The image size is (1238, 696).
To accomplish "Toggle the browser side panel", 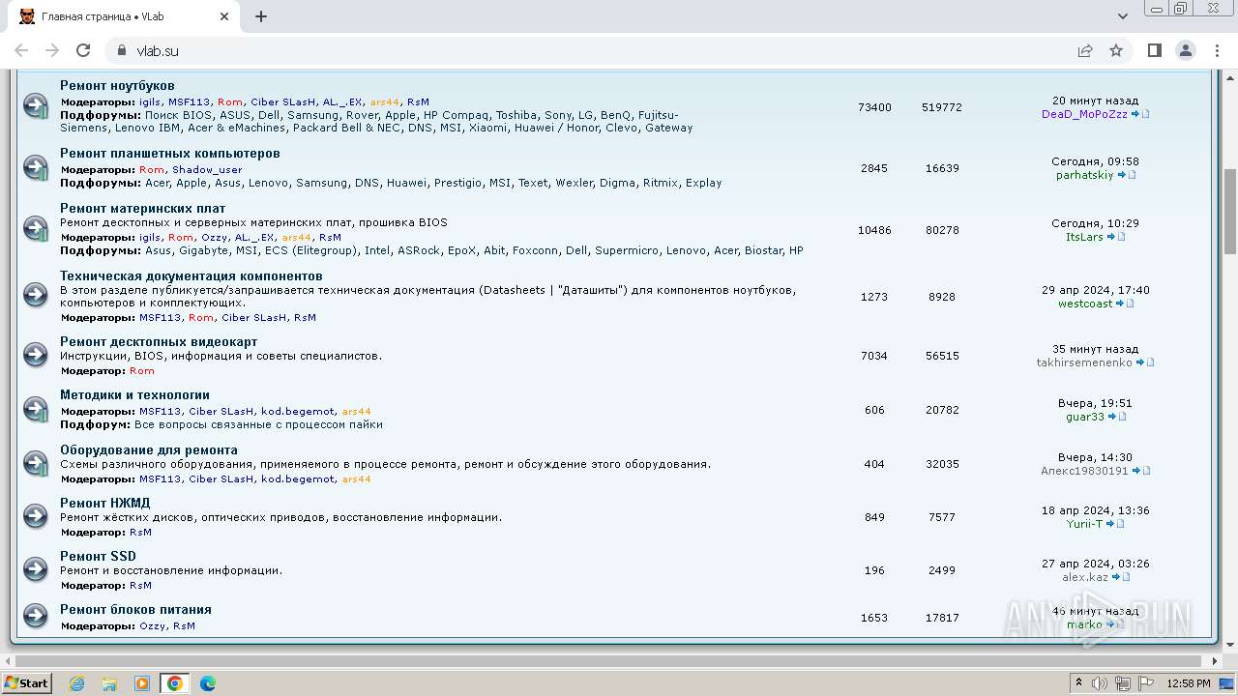I will 1154,50.
